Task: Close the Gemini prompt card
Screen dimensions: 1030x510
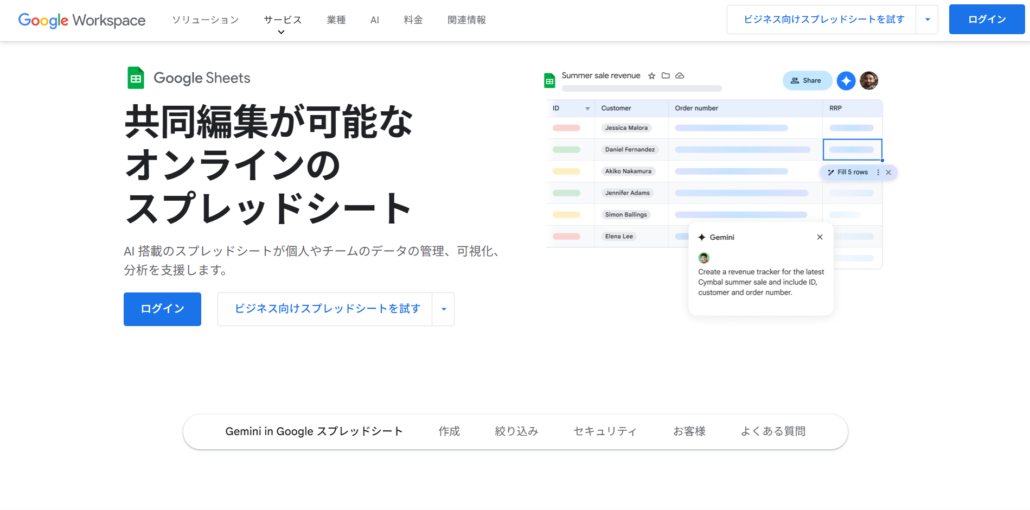Action: (820, 237)
